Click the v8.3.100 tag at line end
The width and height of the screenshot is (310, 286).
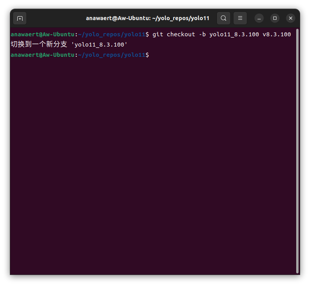pos(276,34)
